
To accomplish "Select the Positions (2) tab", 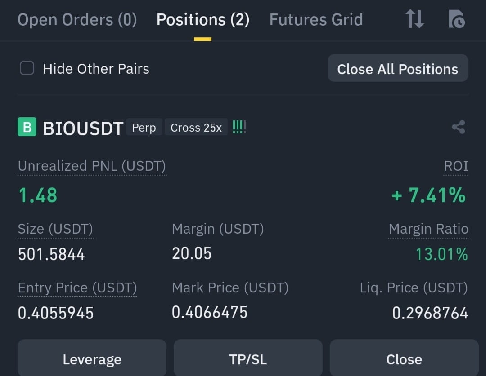I will pyautogui.click(x=203, y=20).
